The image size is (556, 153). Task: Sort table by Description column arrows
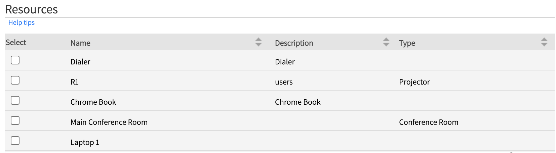point(386,42)
